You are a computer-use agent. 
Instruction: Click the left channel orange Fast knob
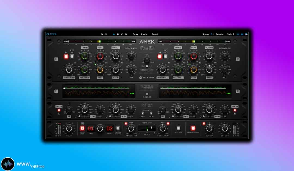pyautogui.click(x=100, y=70)
